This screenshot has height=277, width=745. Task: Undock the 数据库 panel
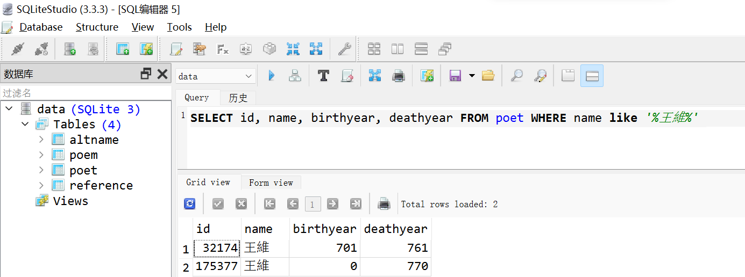click(x=146, y=74)
